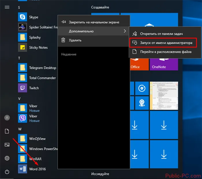This screenshot has height=179, width=202.
Task: Open the Groove Music tile
Action: click(142, 88)
